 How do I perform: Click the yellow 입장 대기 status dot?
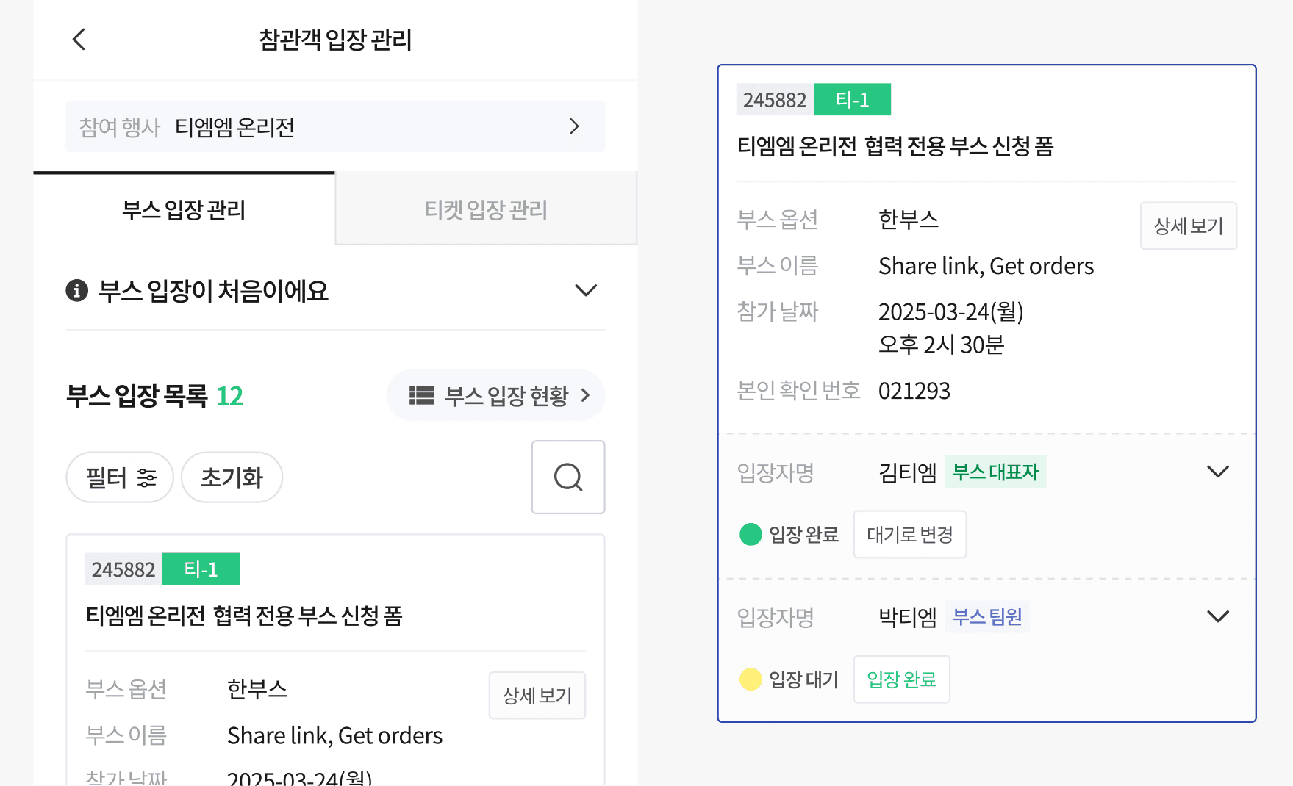click(751, 679)
